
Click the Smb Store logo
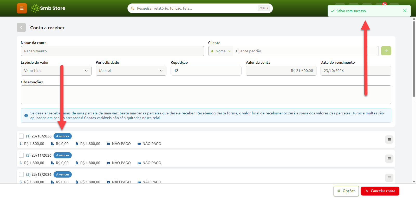point(48,8)
